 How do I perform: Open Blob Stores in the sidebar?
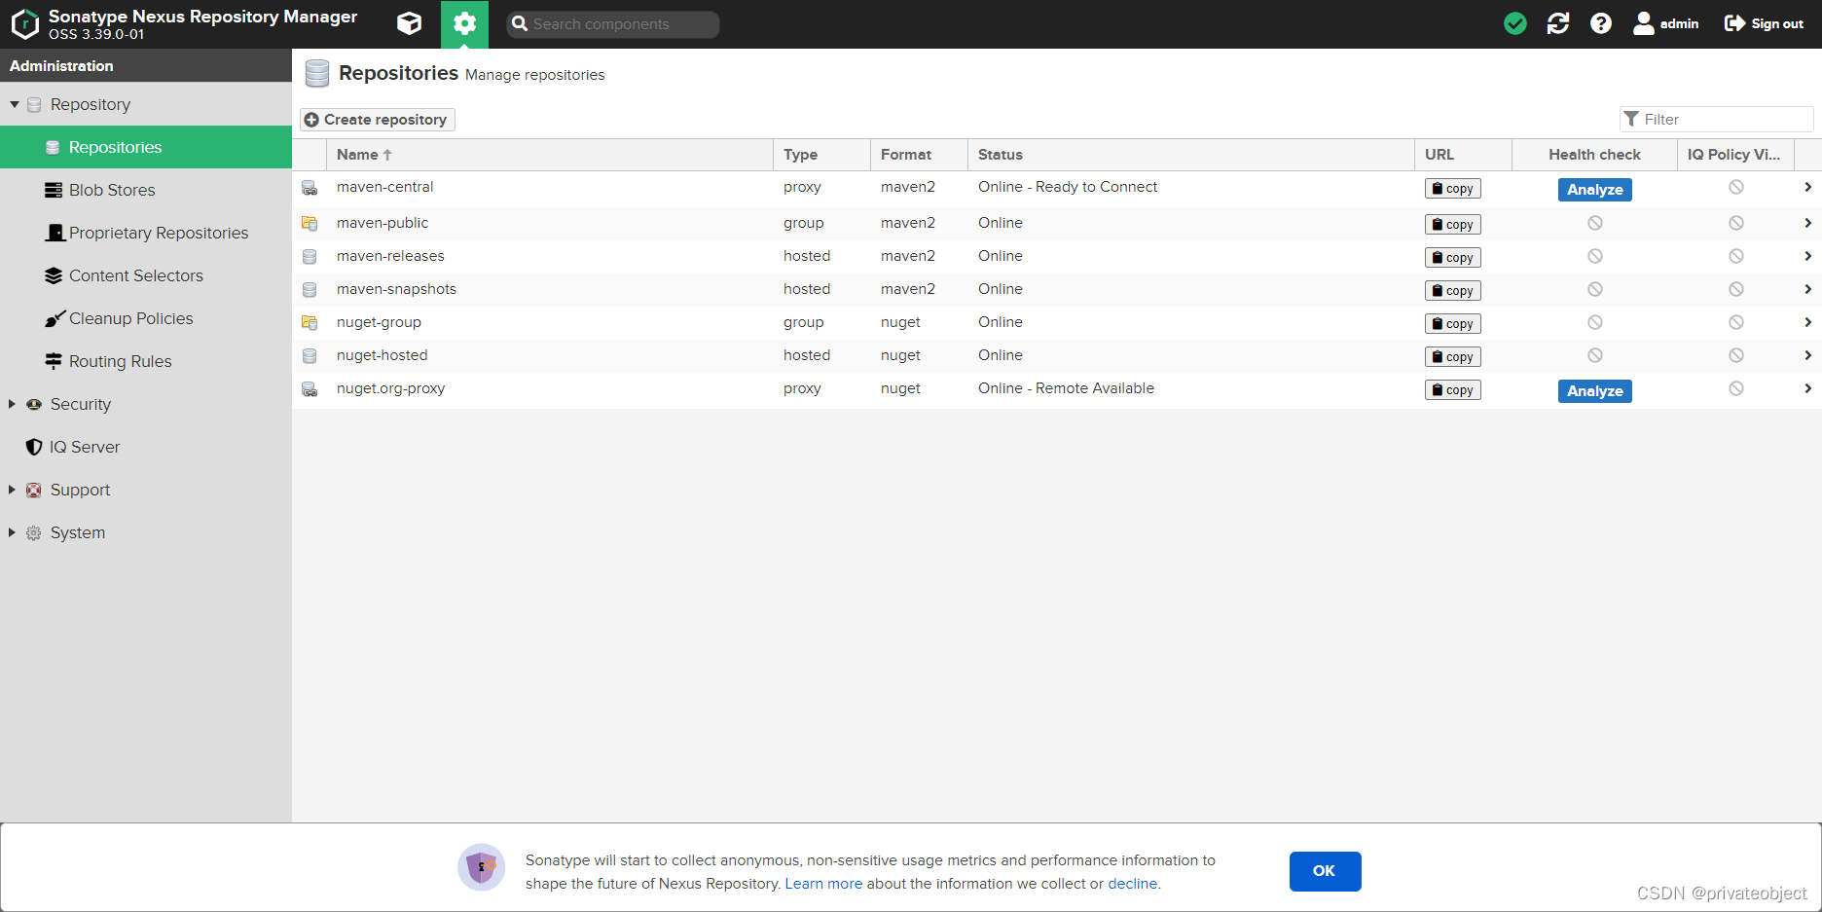(x=146, y=190)
